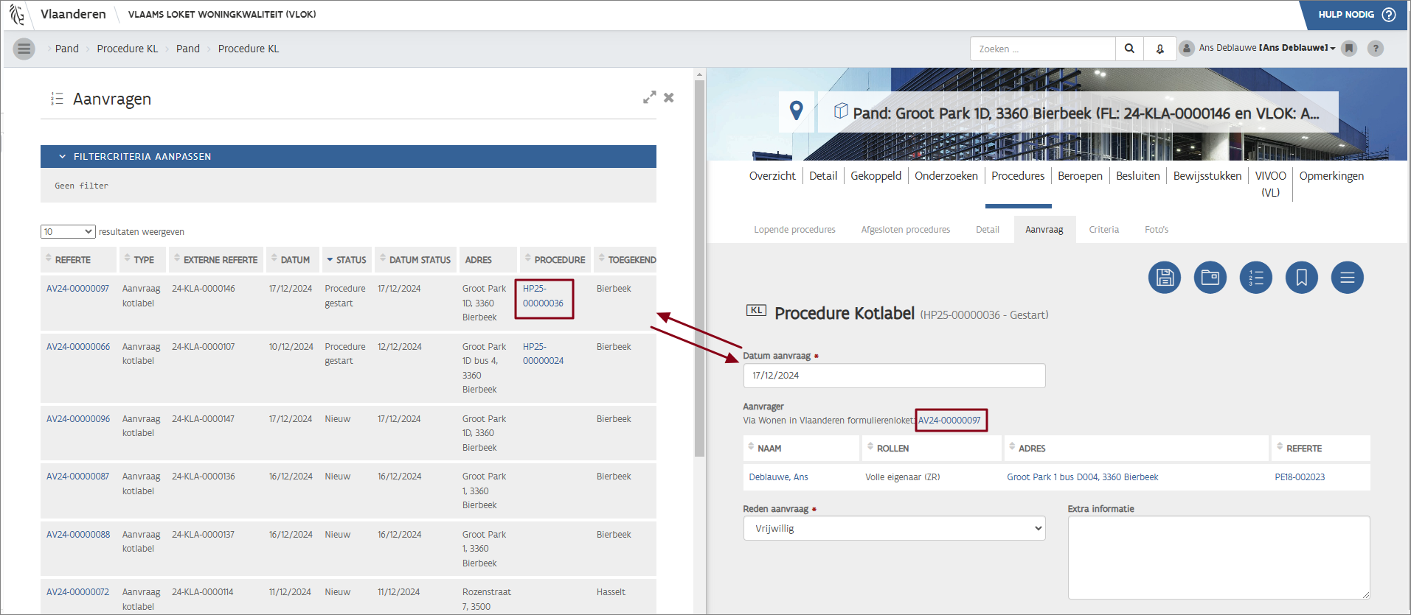Open the Reden aanvraag dropdown
The image size is (1411, 615).
(894, 528)
